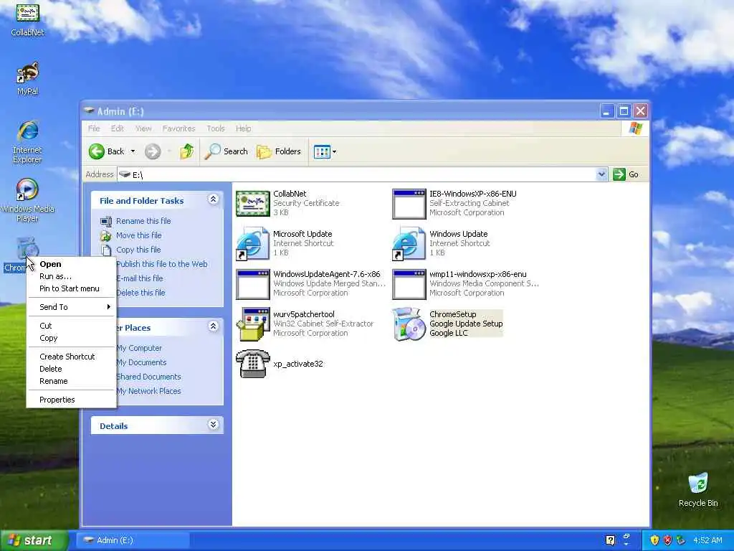This screenshot has width=734, height=551.
Task: Open the Help menu
Action: click(x=244, y=128)
